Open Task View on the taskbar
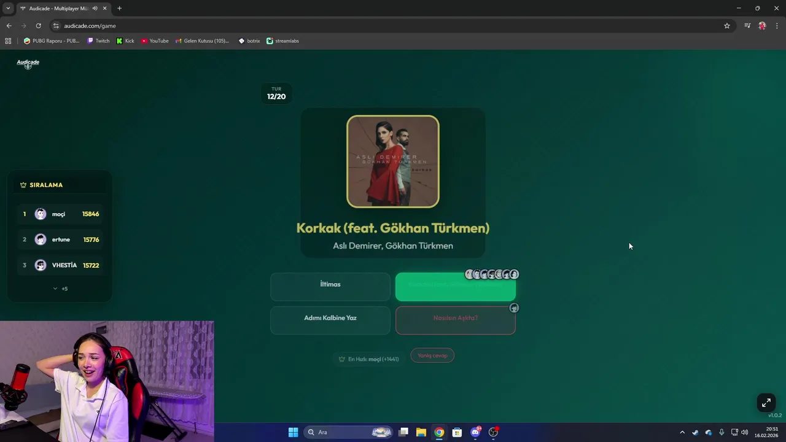Screen dimensions: 786x442 click(x=403, y=432)
